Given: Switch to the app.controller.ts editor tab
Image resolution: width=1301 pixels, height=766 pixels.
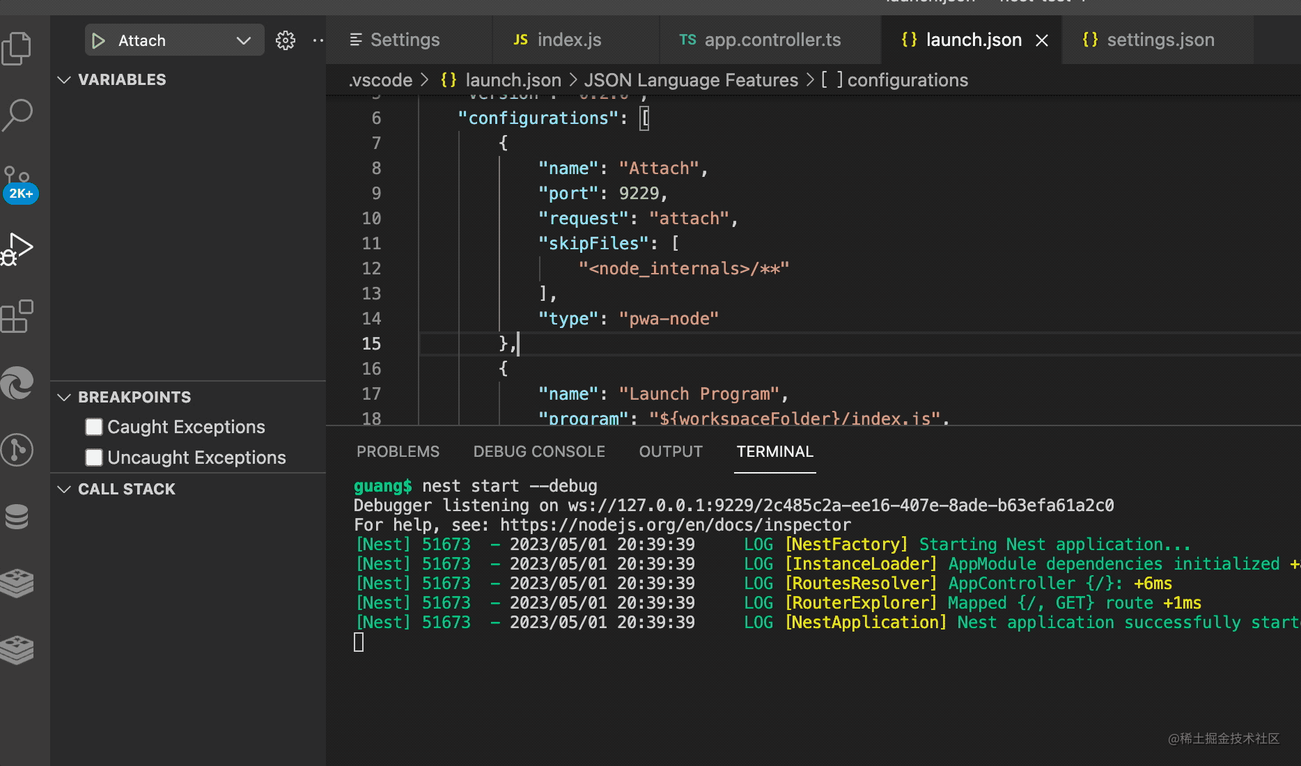Looking at the screenshot, I should (x=772, y=40).
